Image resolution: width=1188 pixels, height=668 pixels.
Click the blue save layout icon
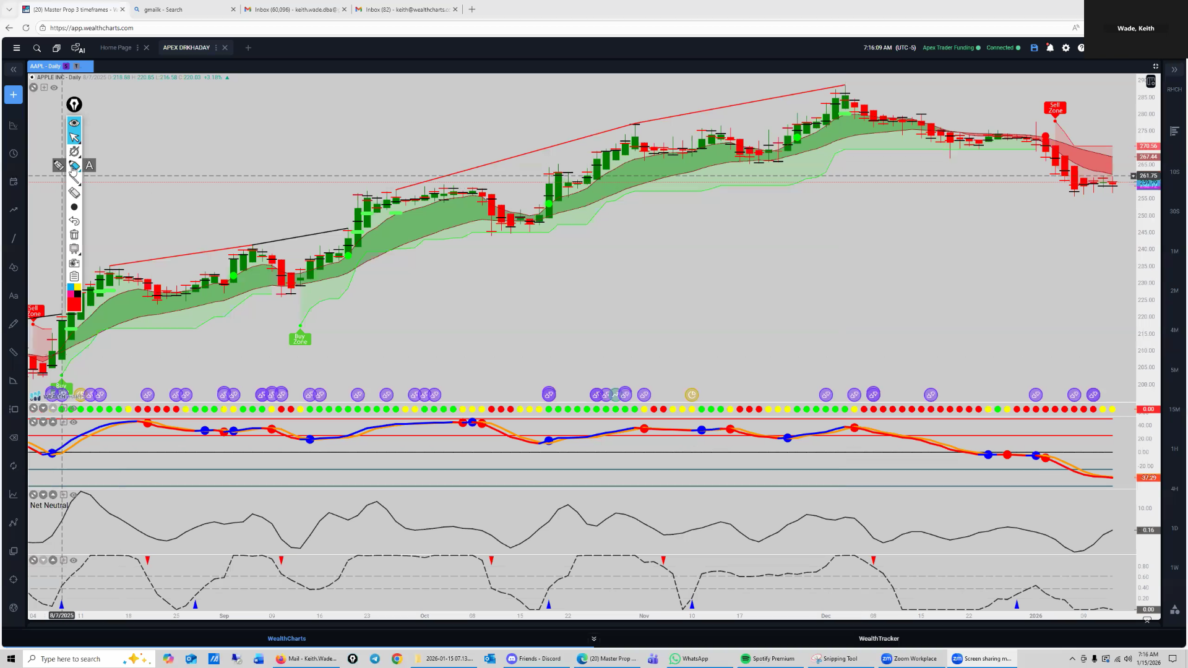click(x=1034, y=48)
